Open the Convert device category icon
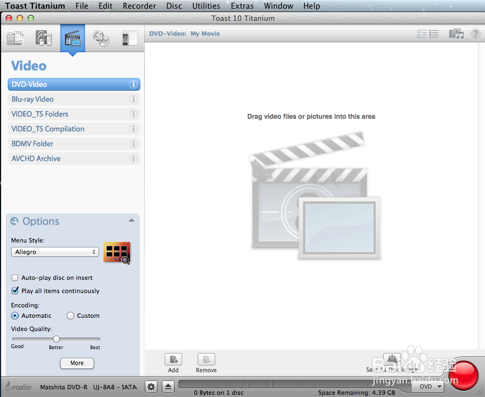Viewport: 485px width, 397px height. click(x=129, y=38)
